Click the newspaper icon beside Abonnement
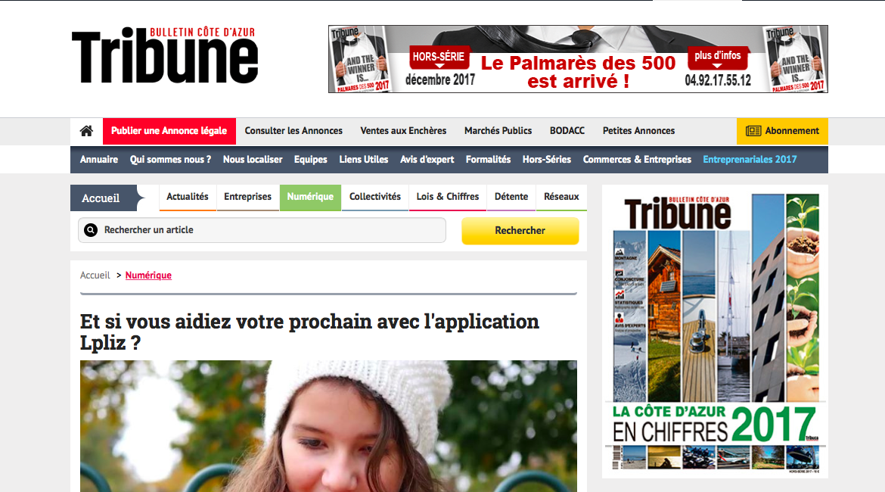The height and width of the screenshot is (492, 885). coord(753,131)
